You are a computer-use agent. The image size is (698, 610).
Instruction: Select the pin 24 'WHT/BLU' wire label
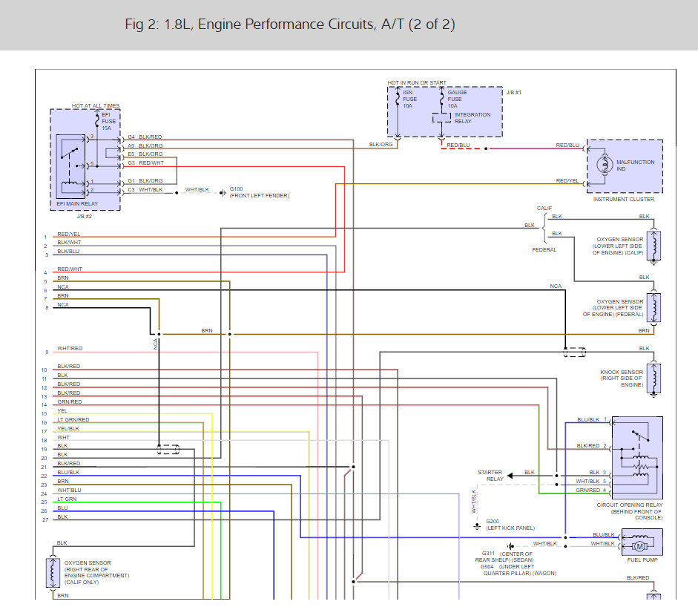coord(69,491)
